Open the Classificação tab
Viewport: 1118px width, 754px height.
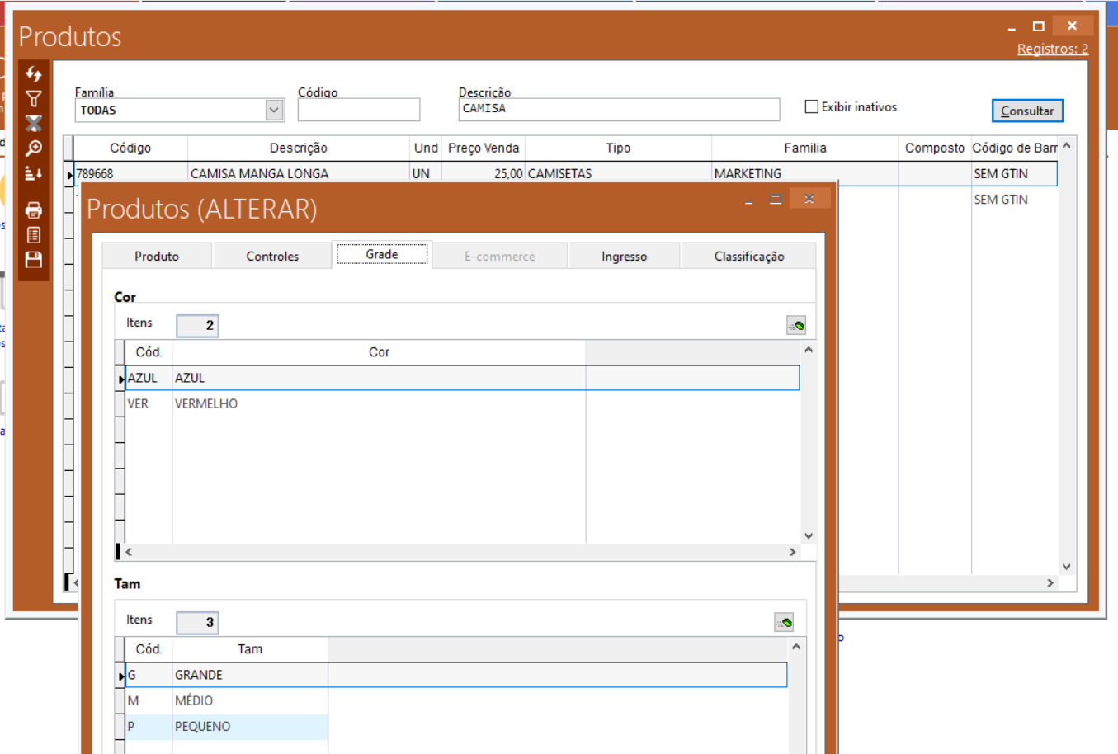(x=748, y=257)
